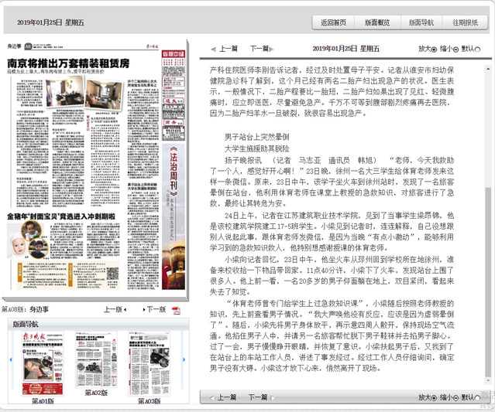Go to next page with 下一版
This screenshot has height=412, width=495.
click(x=155, y=309)
